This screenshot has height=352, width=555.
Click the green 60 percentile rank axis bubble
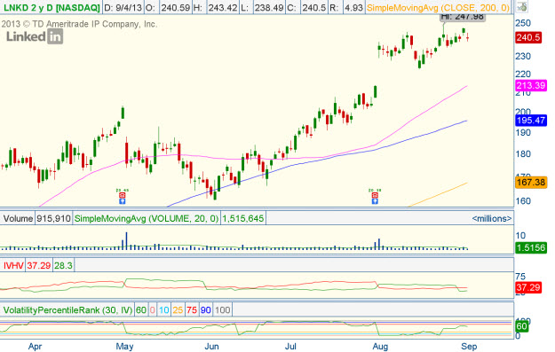(522, 326)
